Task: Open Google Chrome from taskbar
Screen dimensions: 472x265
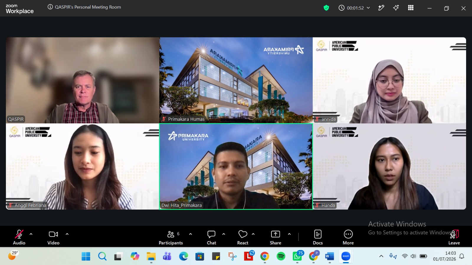Action: [x=265, y=256]
